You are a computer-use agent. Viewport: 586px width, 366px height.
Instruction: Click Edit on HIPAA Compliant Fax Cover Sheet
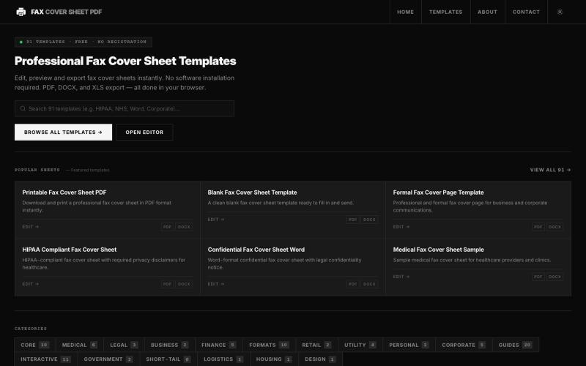[30, 284]
